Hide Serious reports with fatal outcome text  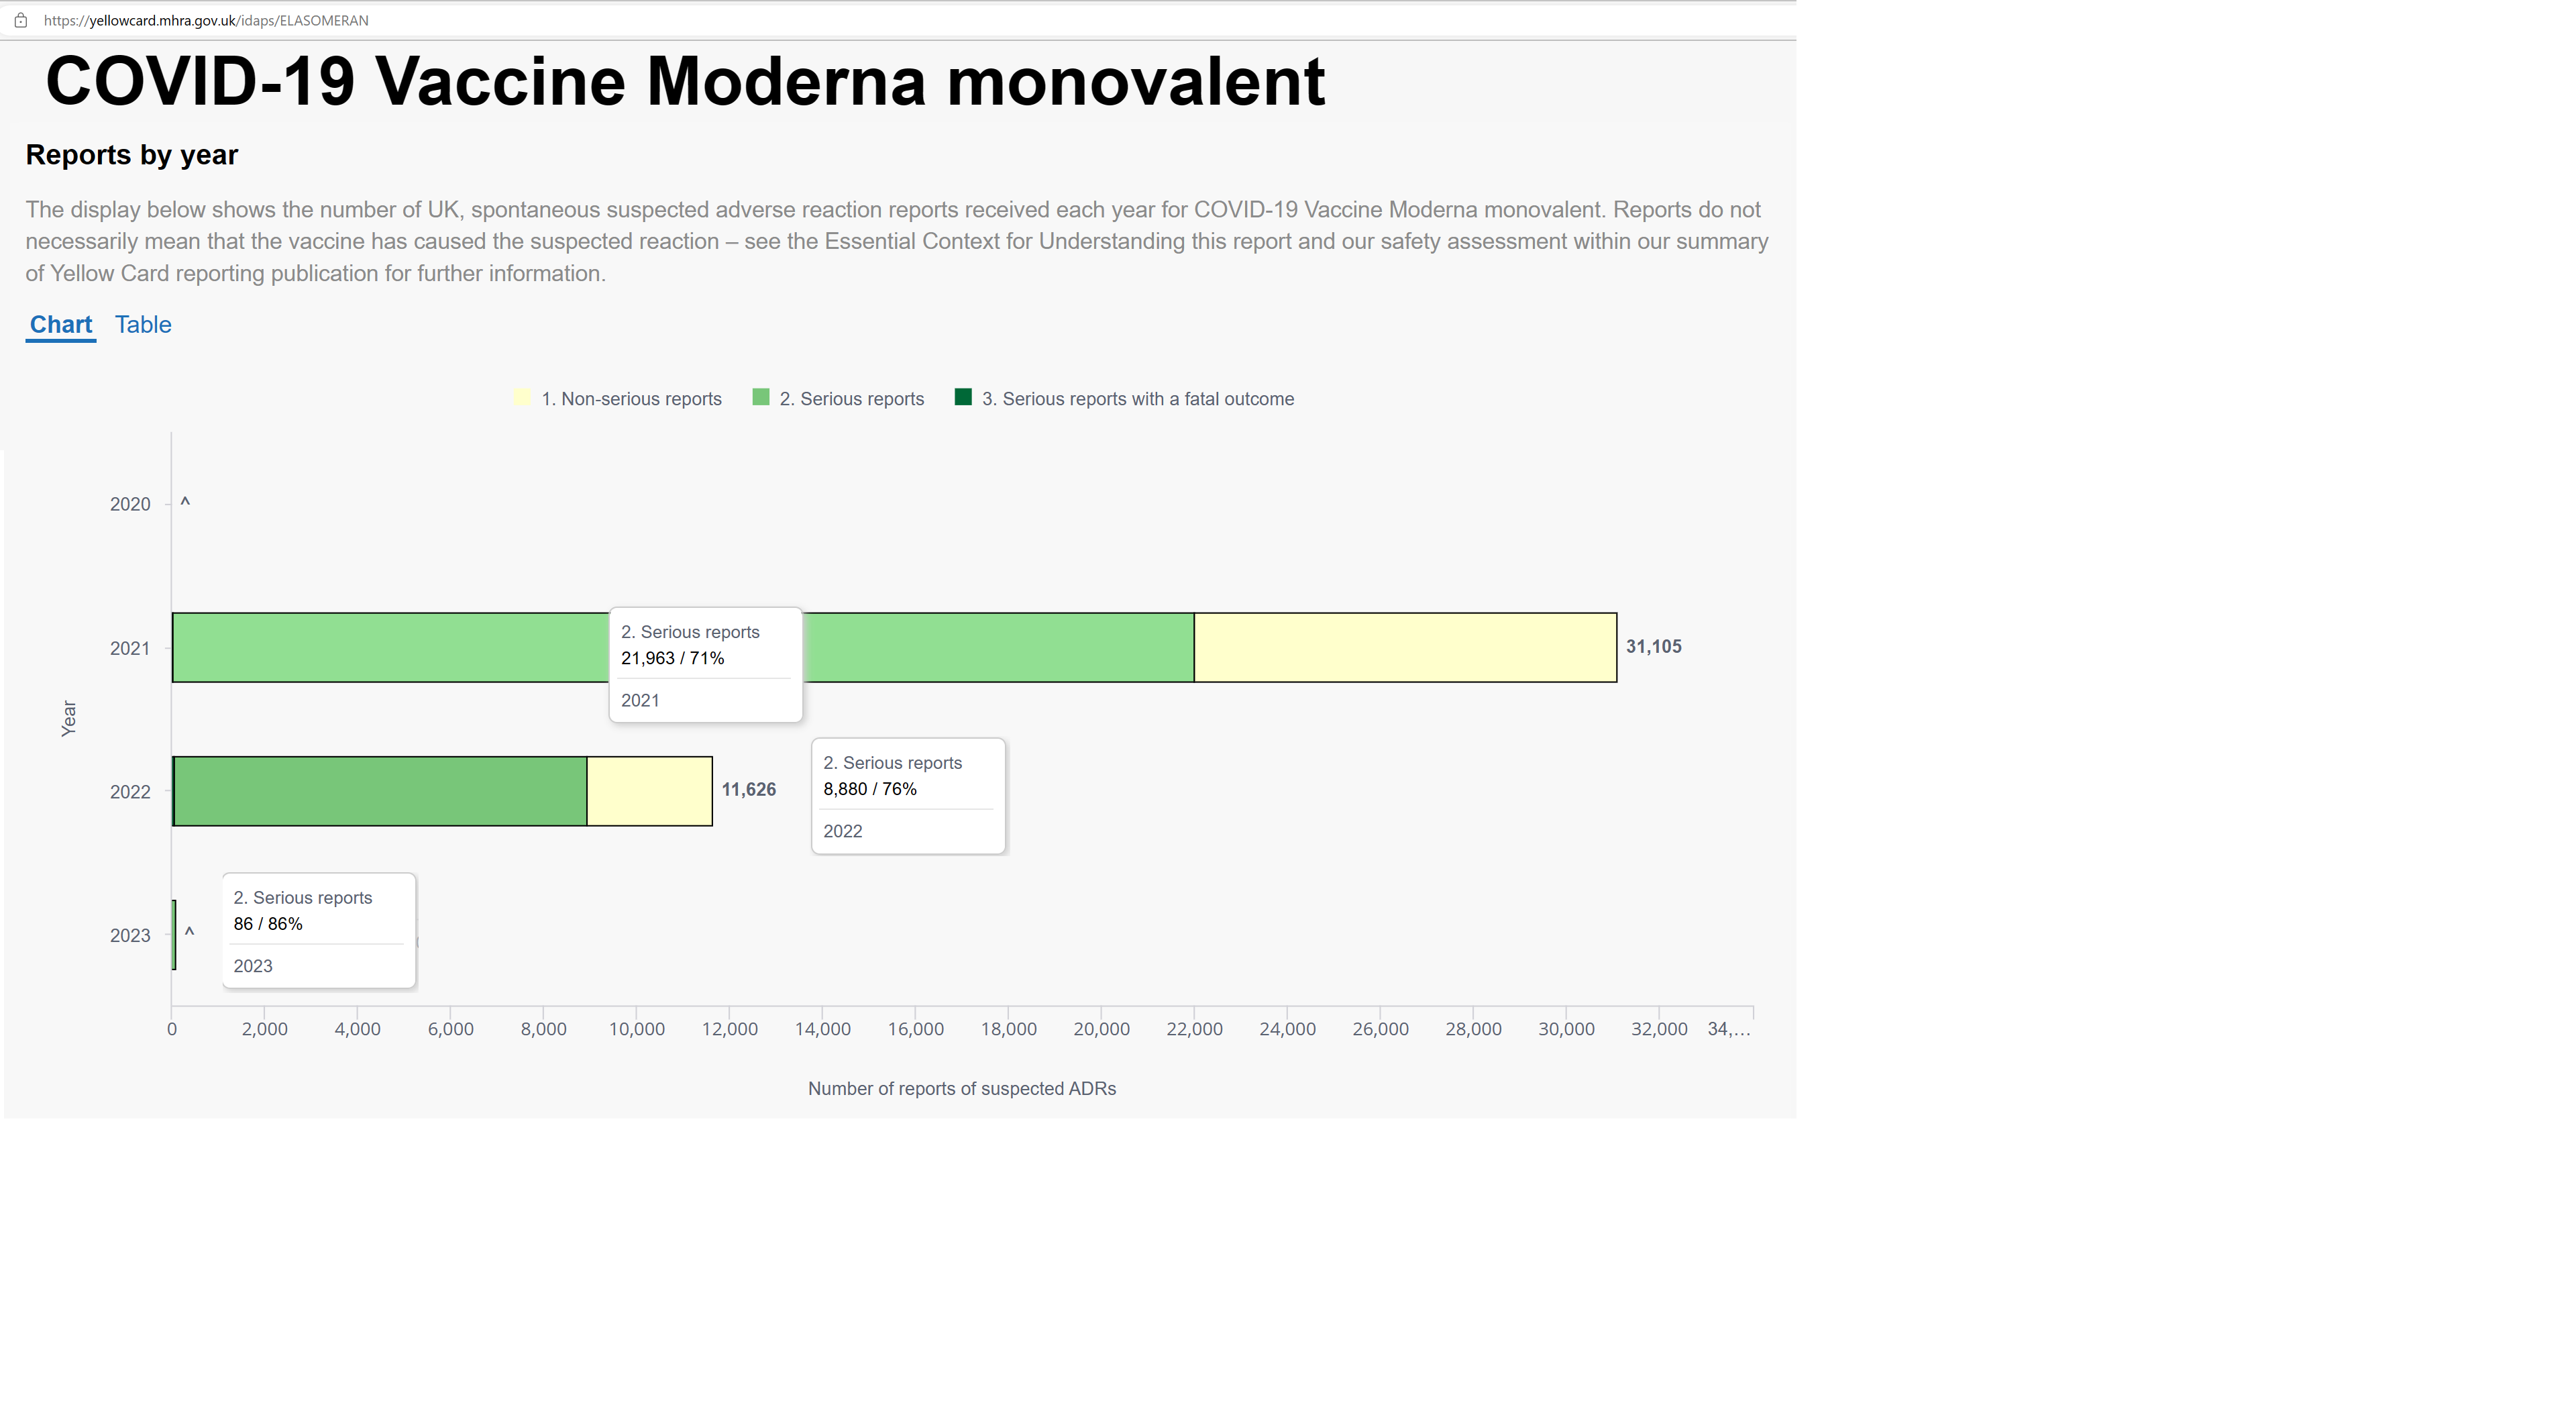pyautogui.click(x=1137, y=399)
